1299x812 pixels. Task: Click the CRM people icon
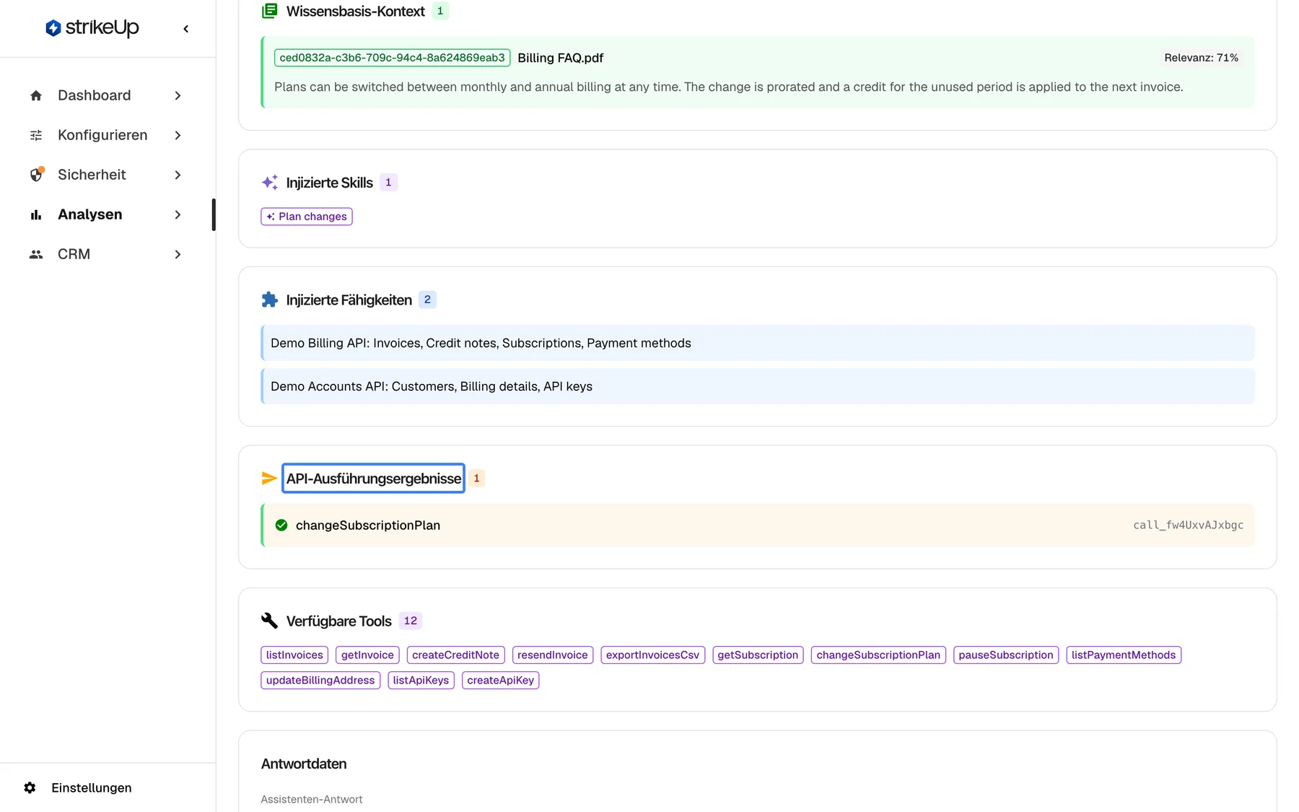click(x=36, y=254)
